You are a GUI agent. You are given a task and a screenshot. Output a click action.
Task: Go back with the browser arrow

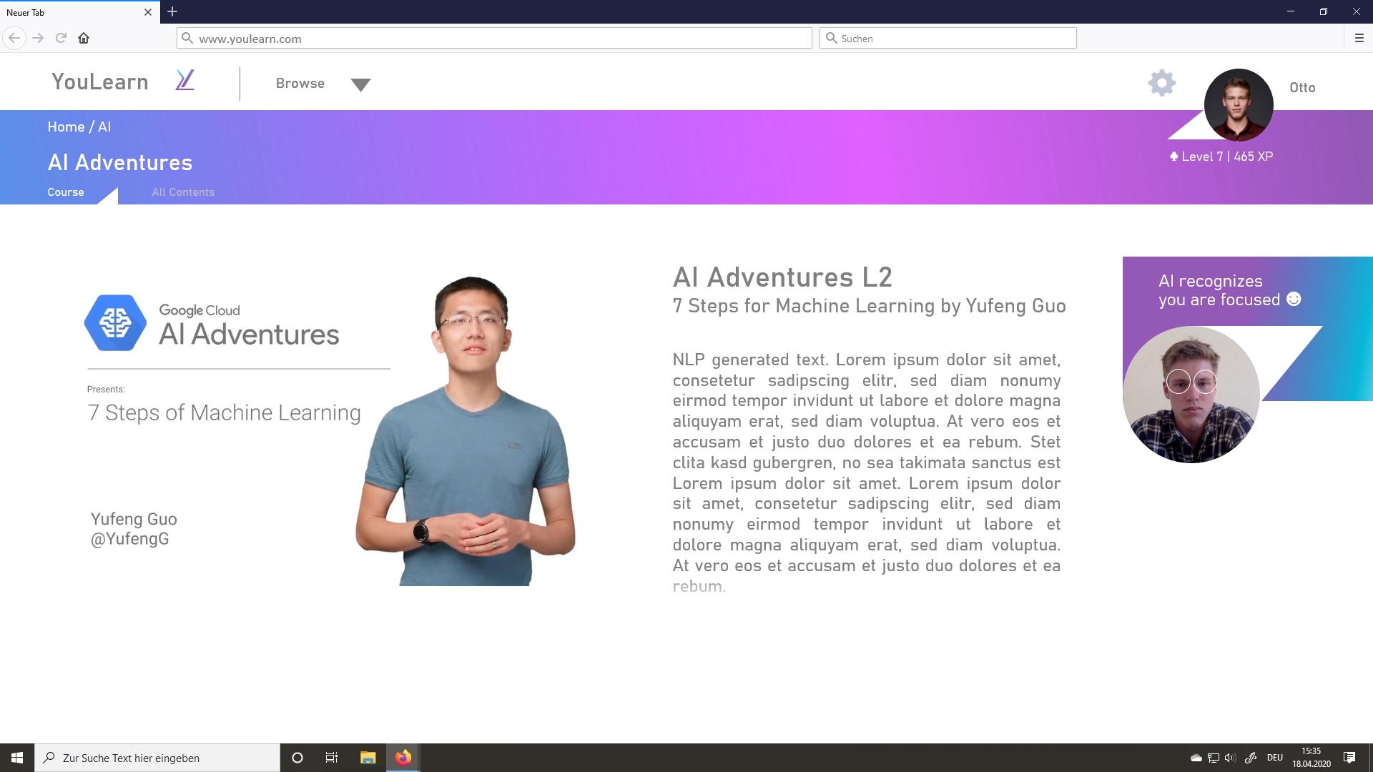14,38
